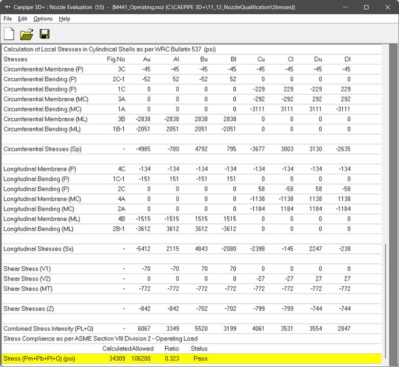Viewport: 399px width, 367px height.
Task: Click the Longitudinal Stresses (Sx) row label
Action: pos(38,249)
